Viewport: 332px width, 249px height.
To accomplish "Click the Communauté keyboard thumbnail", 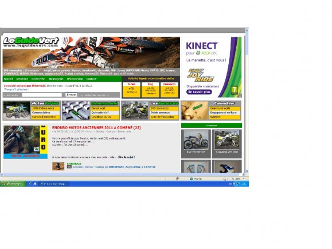I will point(76,111).
